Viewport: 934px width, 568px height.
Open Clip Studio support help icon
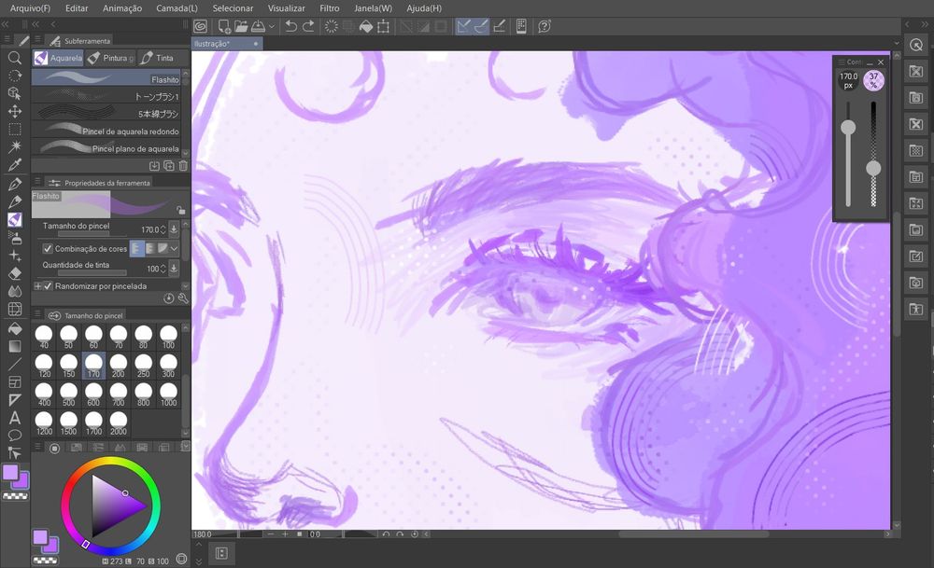click(x=545, y=26)
